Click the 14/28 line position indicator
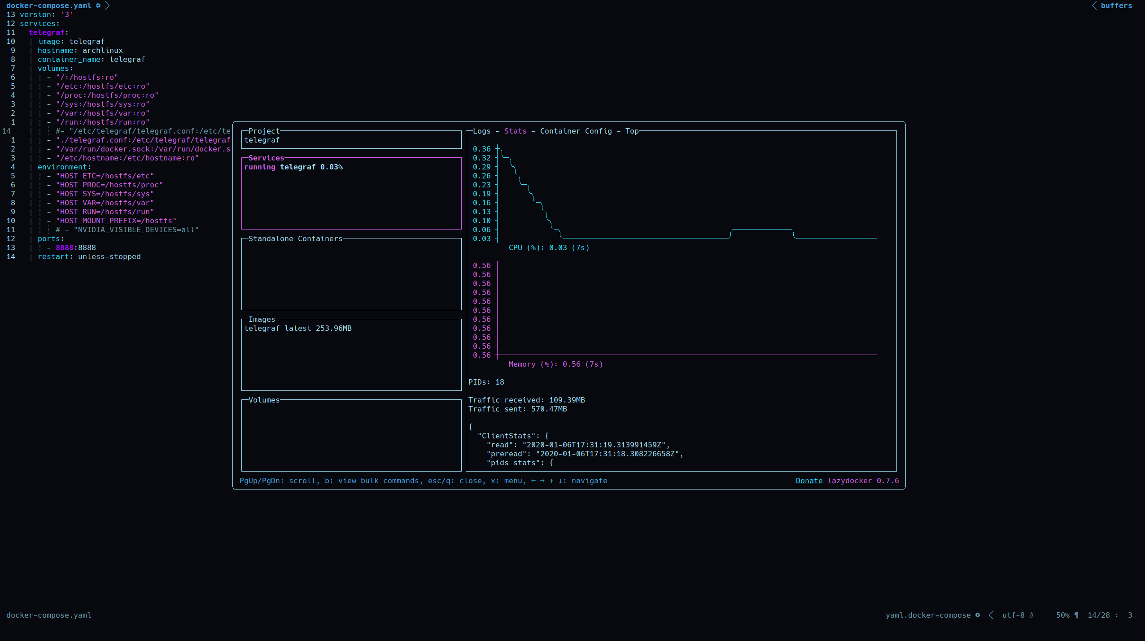1145x641 pixels. [1098, 615]
